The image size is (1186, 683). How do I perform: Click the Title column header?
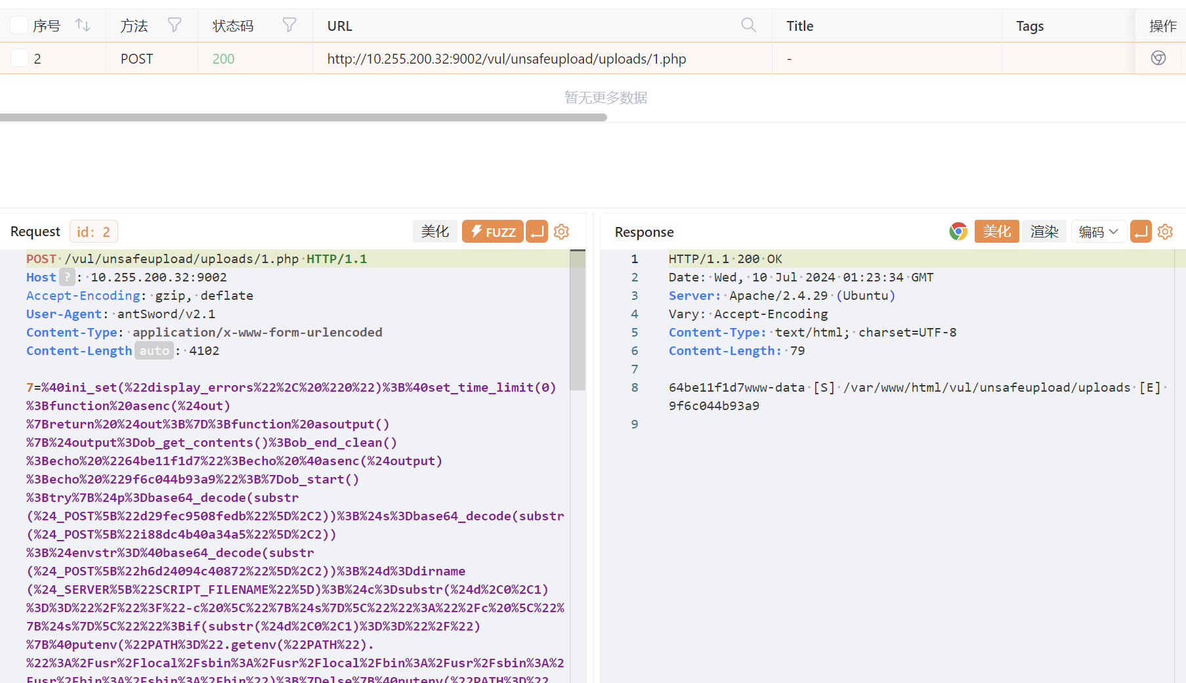(799, 26)
